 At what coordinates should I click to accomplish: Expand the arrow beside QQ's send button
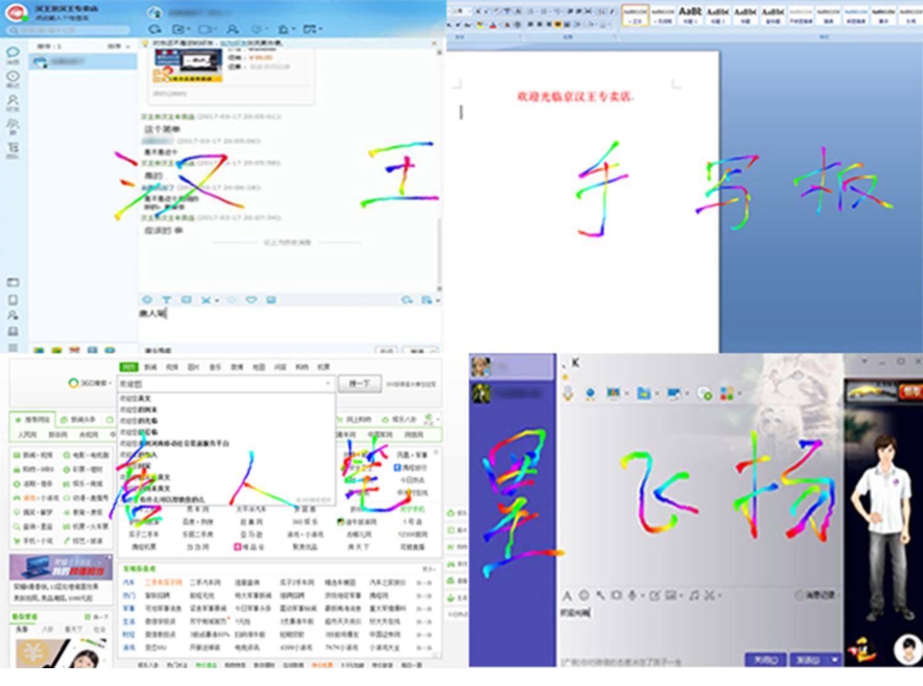835,660
